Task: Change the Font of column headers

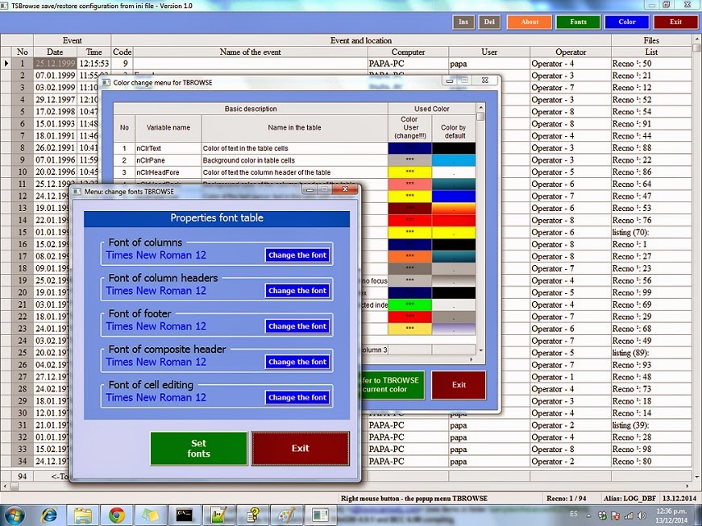Action: pos(297,291)
